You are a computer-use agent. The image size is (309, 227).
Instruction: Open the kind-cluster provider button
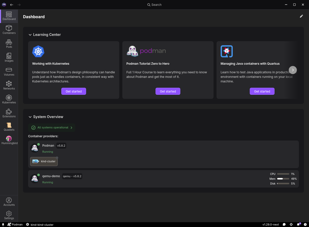[x=44, y=161]
